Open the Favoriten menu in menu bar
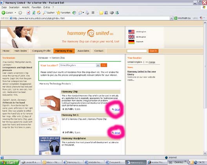The image size is (207, 165). coord(36,7)
